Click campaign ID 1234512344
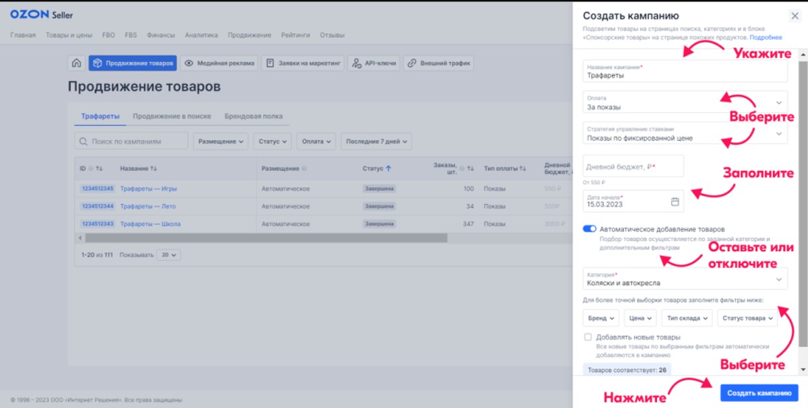The height and width of the screenshot is (408, 808). [98, 206]
